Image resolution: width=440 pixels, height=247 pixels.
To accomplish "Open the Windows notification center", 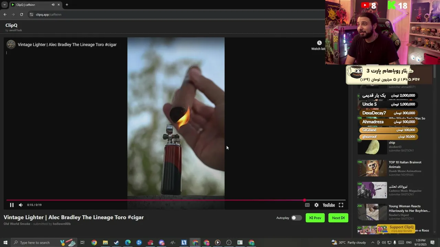I will (x=432, y=243).
